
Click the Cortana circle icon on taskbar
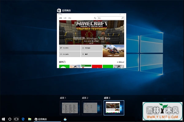point(10,119)
